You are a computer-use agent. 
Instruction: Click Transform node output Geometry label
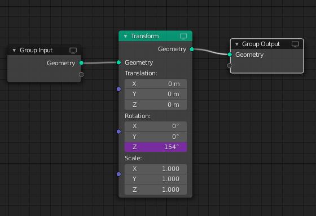(172, 49)
